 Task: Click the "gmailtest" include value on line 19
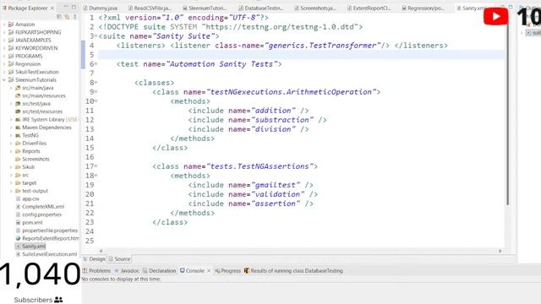coord(276,185)
